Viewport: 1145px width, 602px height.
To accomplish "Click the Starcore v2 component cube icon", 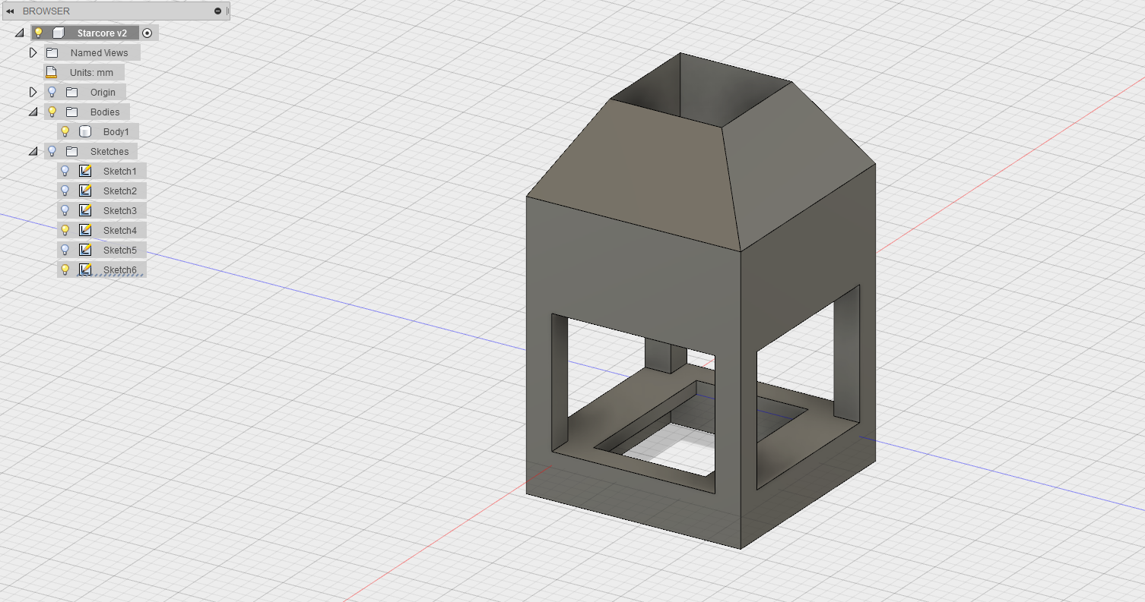I will tap(59, 33).
